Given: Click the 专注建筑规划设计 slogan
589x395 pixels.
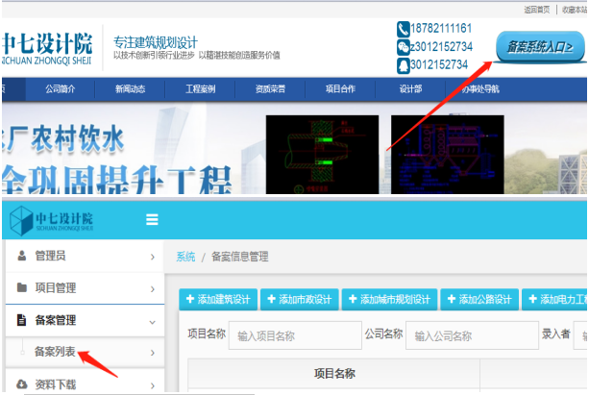Looking at the screenshot, I should click(156, 42).
